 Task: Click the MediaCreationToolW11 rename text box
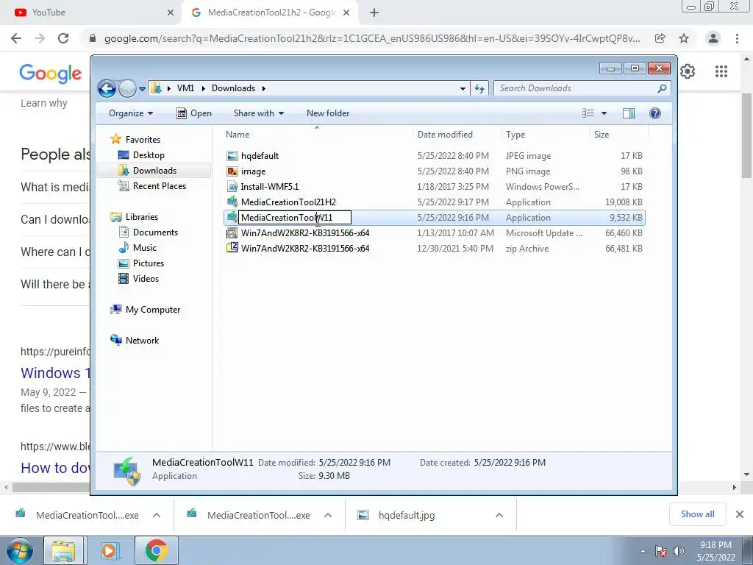click(x=295, y=218)
